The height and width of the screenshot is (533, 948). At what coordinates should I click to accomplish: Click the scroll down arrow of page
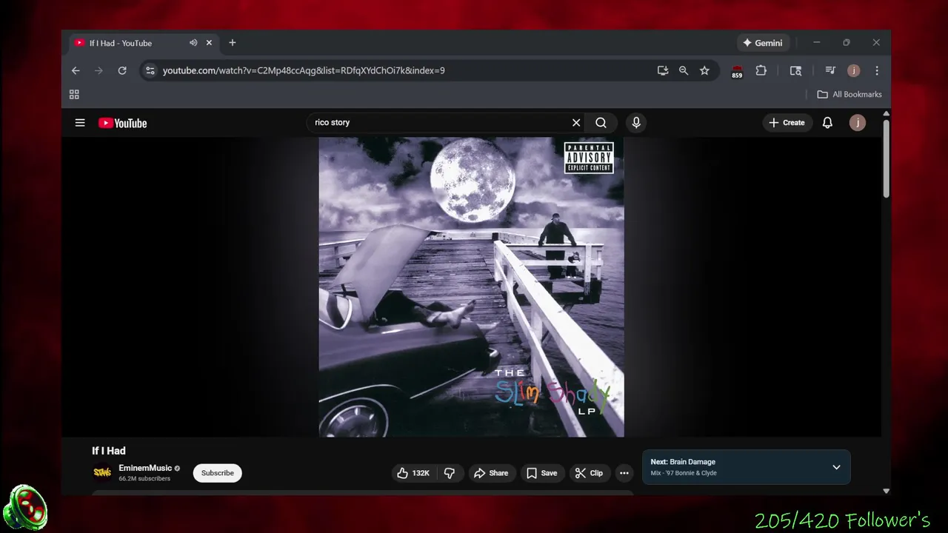[886, 491]
